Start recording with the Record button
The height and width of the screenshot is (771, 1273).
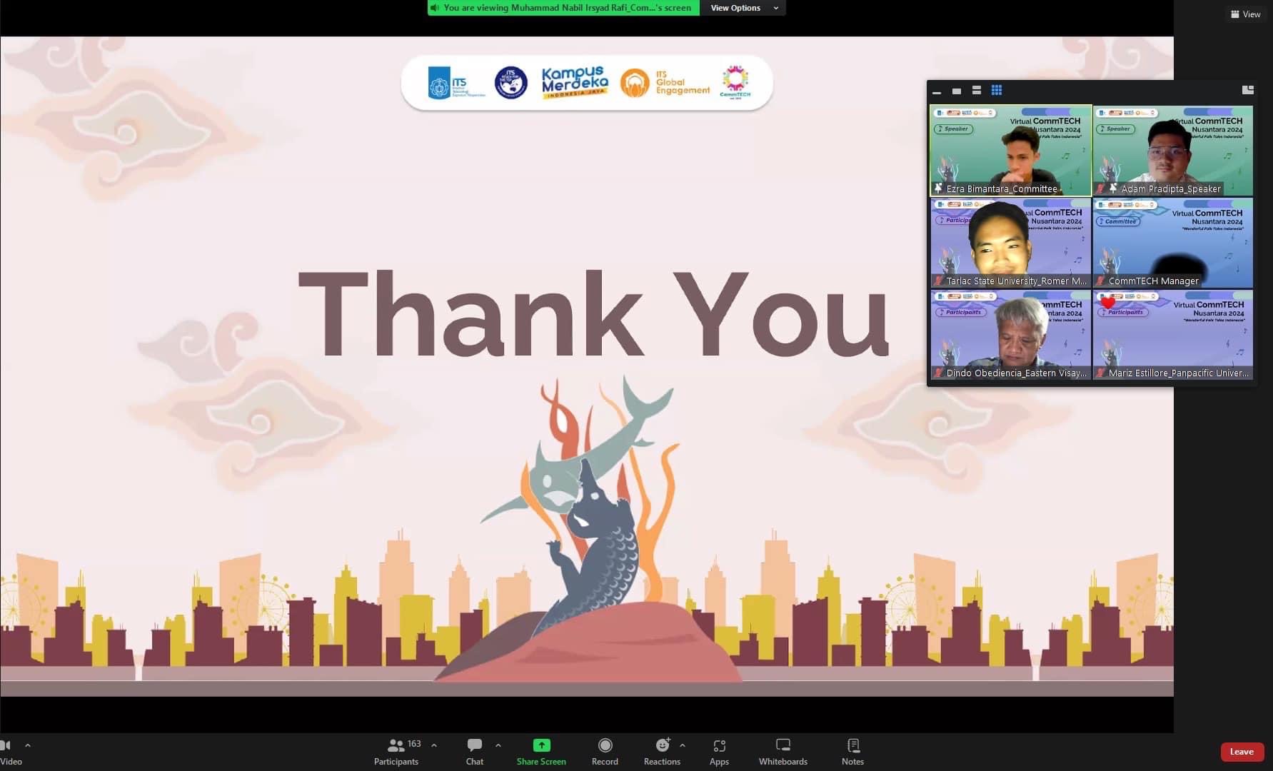click(605, 752)
